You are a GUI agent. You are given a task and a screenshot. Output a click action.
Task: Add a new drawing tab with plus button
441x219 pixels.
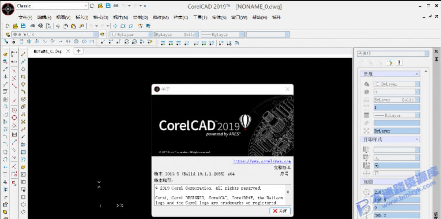tap(79, 51)
